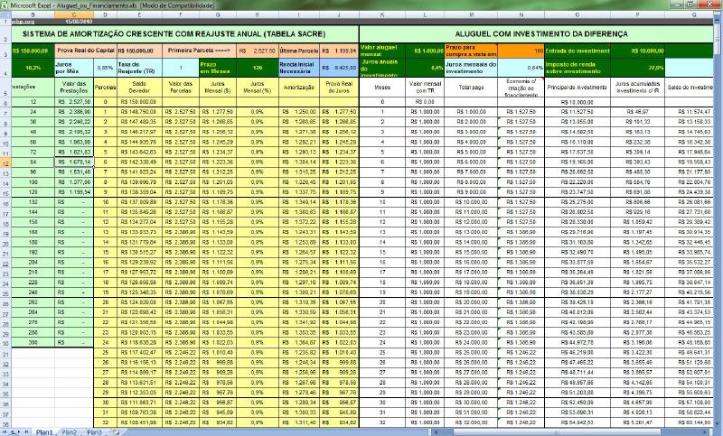723x436 pixels.
Task: Select column header O
Action: 577,14
